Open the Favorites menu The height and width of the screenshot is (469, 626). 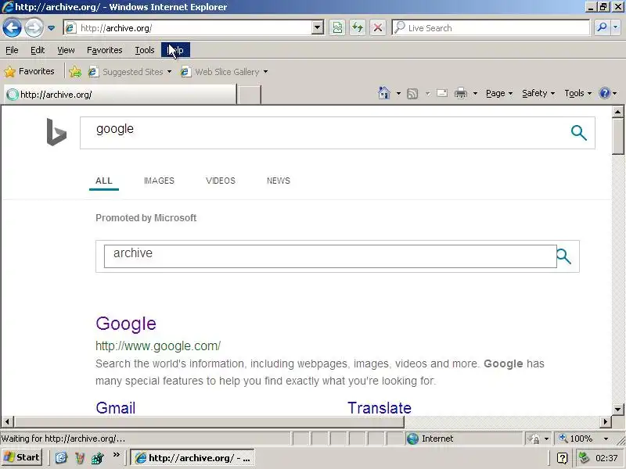click(x=105, y=50)
